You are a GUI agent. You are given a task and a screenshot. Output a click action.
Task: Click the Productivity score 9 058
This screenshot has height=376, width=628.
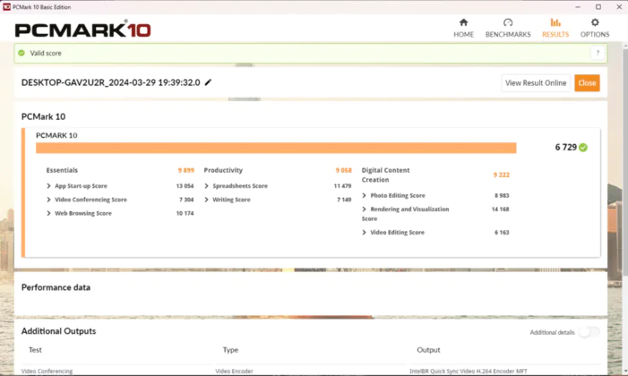point(343,170)
